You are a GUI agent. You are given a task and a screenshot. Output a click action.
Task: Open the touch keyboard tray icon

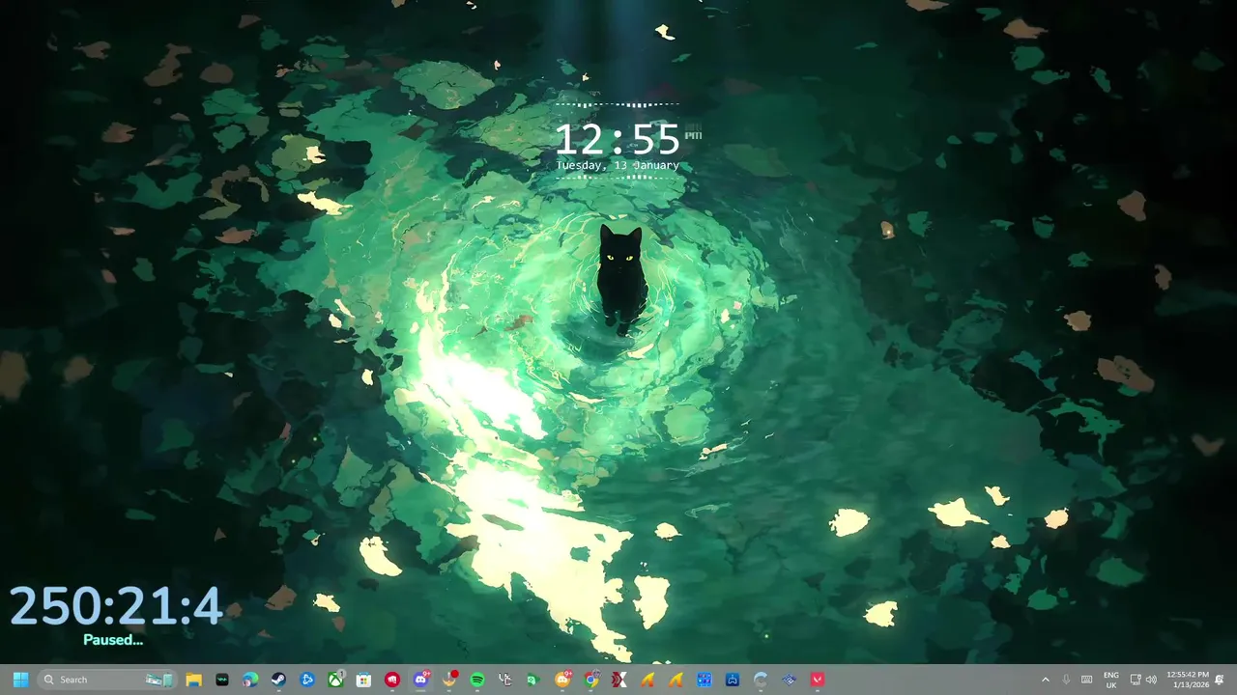[x=1087, y=680]
